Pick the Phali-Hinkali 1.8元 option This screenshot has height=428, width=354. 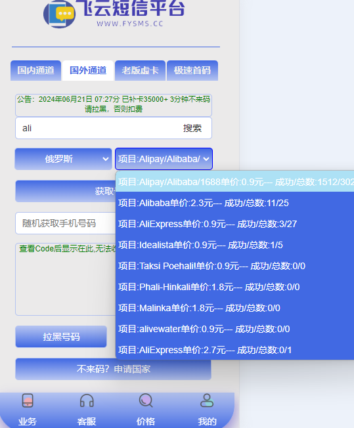[x=234, y=287]
